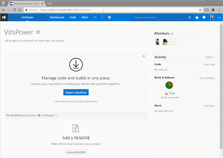Select the second member avatar

tap(165, 42)
